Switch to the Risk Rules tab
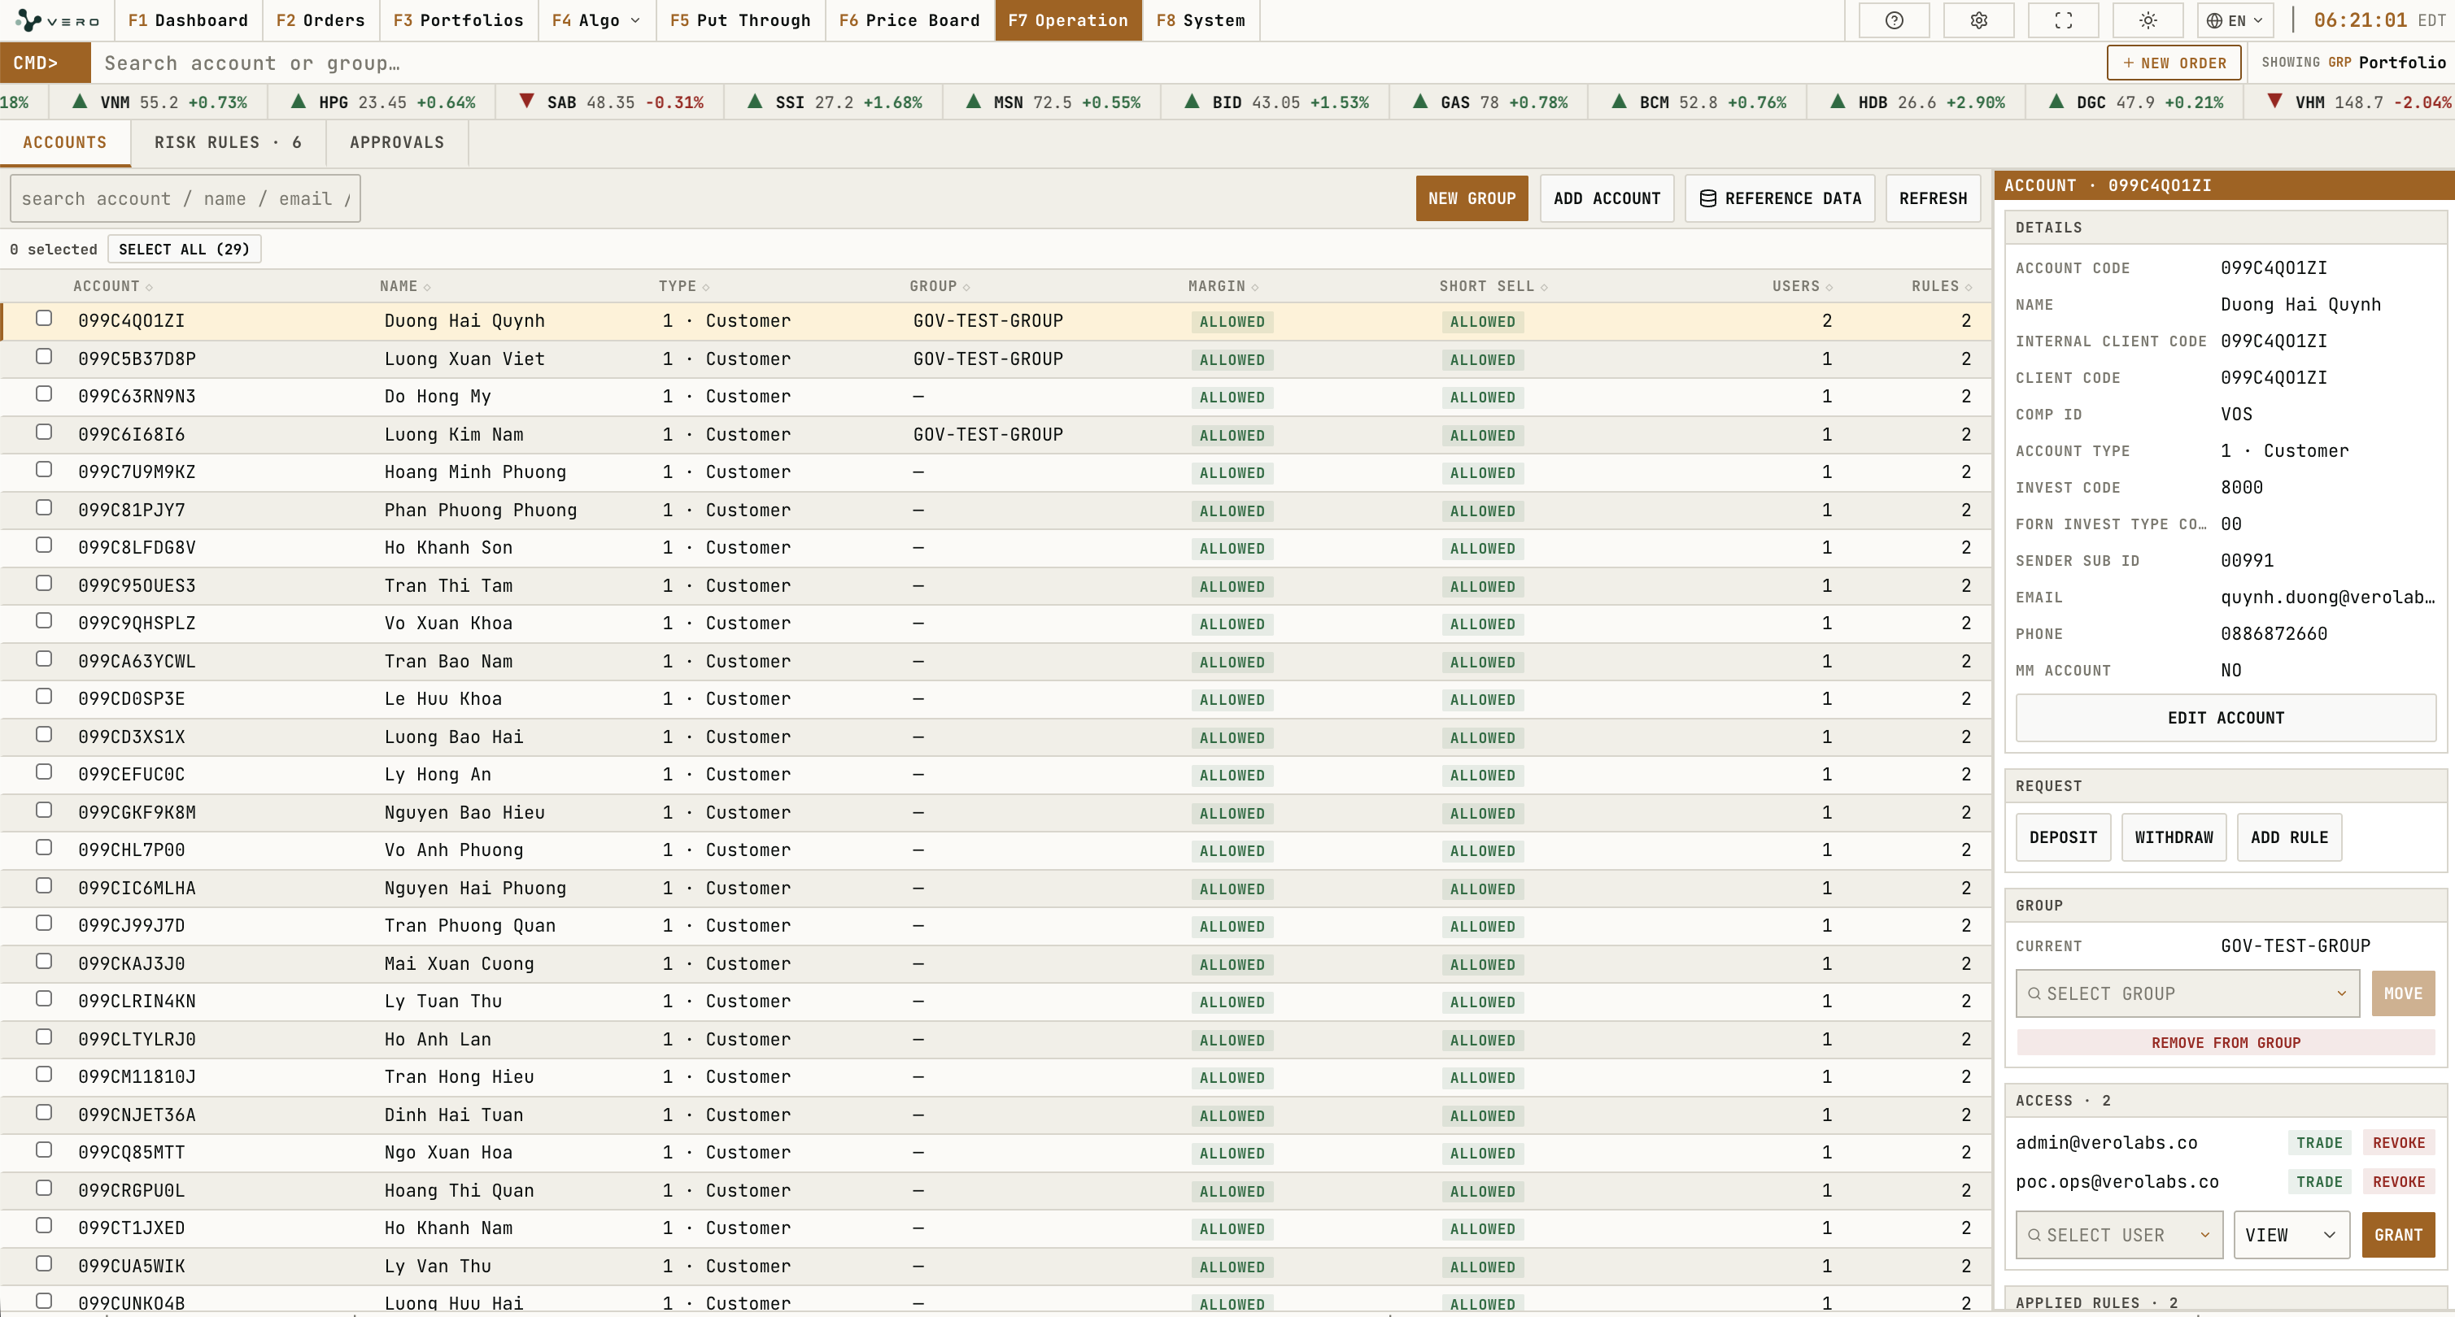 tap(228, 142)
